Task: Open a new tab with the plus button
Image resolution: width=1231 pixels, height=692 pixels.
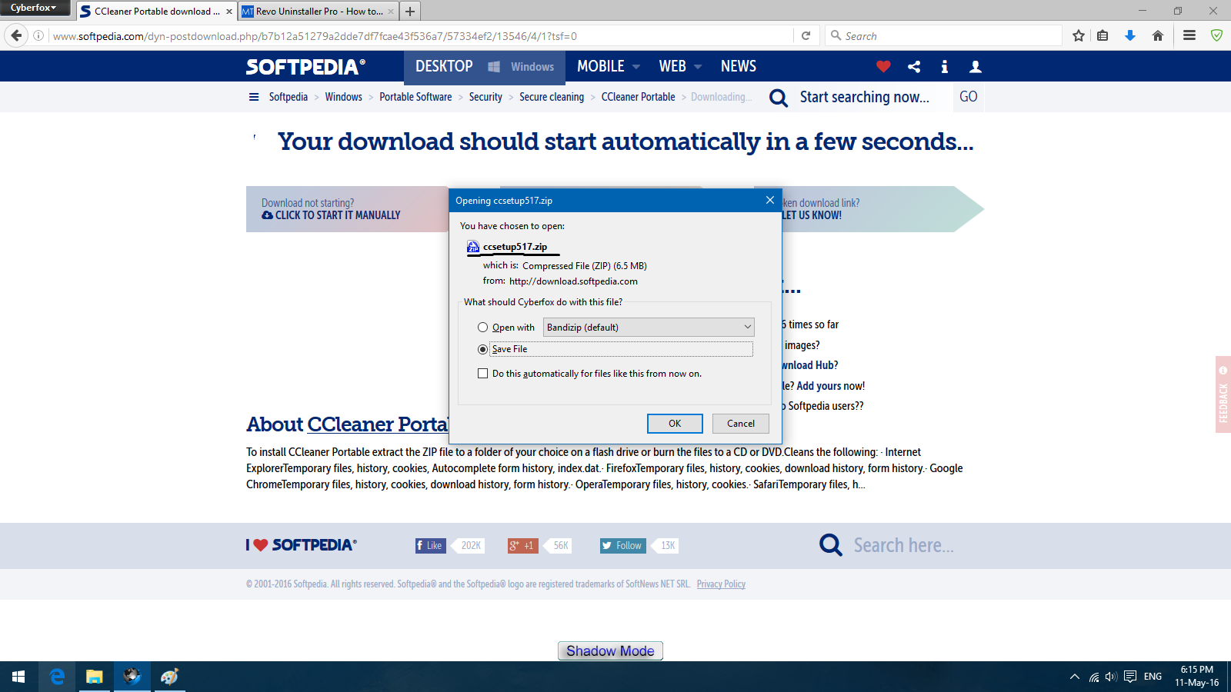Action: coord(410,12)
